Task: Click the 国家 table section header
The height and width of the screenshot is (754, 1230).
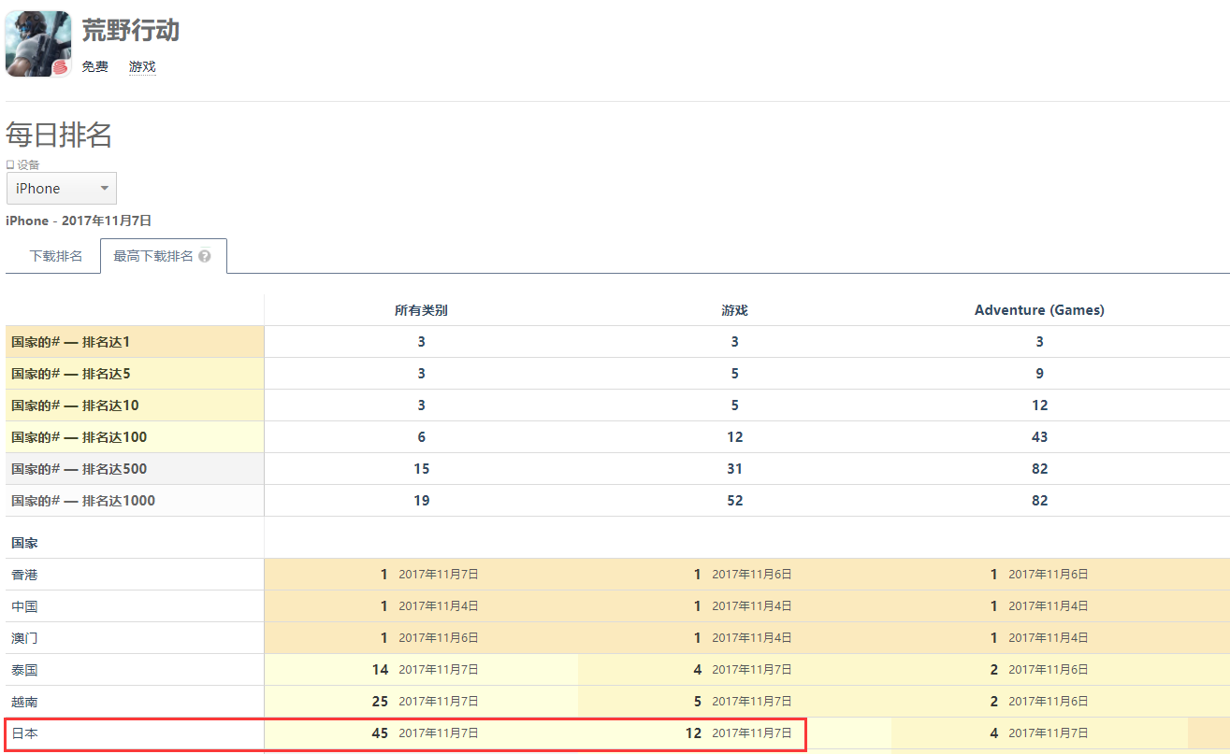Action: (x=24, y=543)
